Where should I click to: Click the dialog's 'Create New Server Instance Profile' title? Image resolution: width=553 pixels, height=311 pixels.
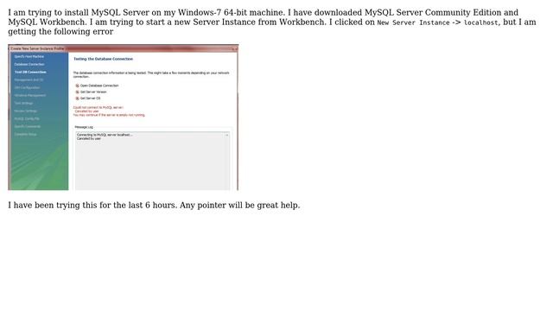pos(37,48)
